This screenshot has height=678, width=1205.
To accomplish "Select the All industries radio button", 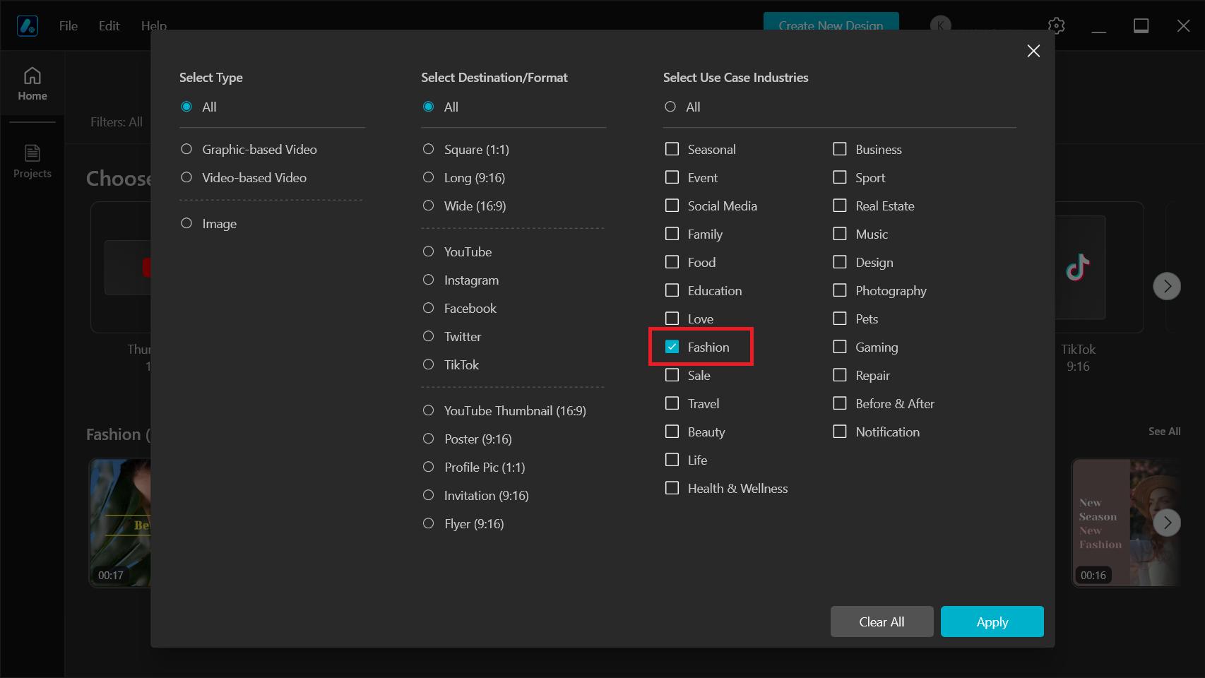I will [x=670, y=107].
